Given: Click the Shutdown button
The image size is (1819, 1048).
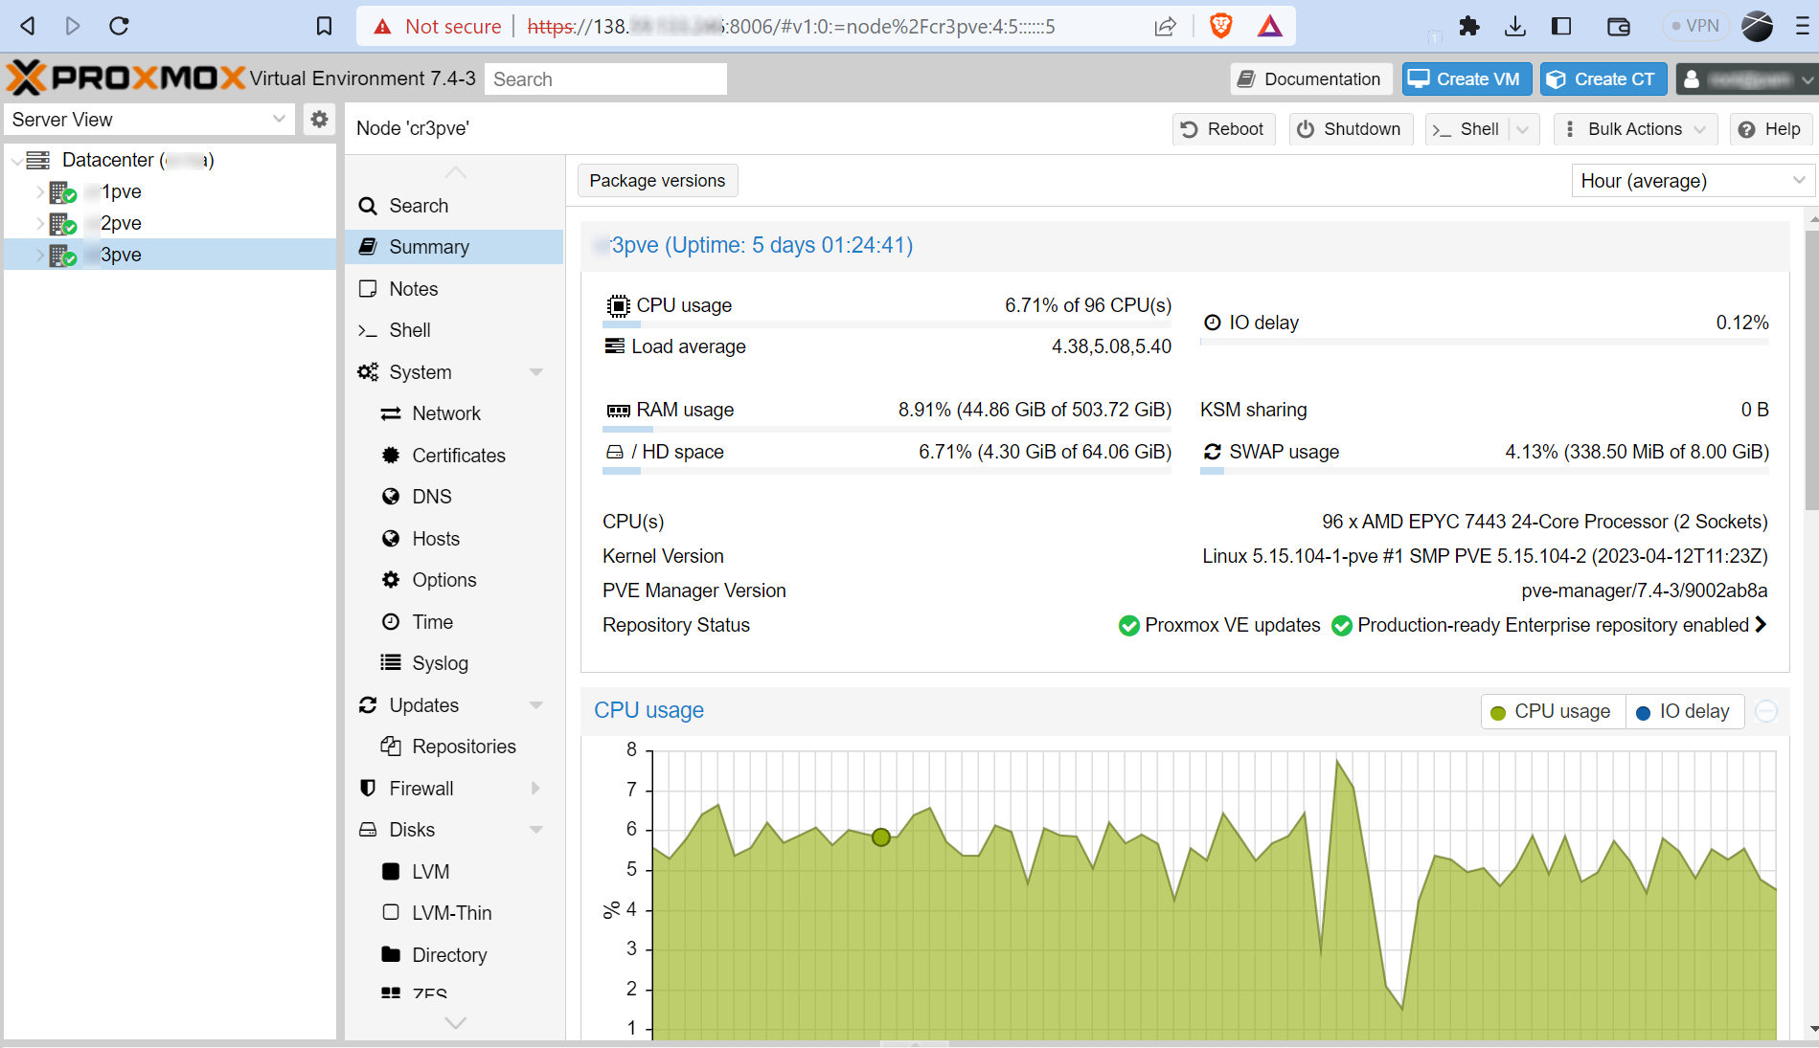Looking at the screenshot, I should [1350, 129].
